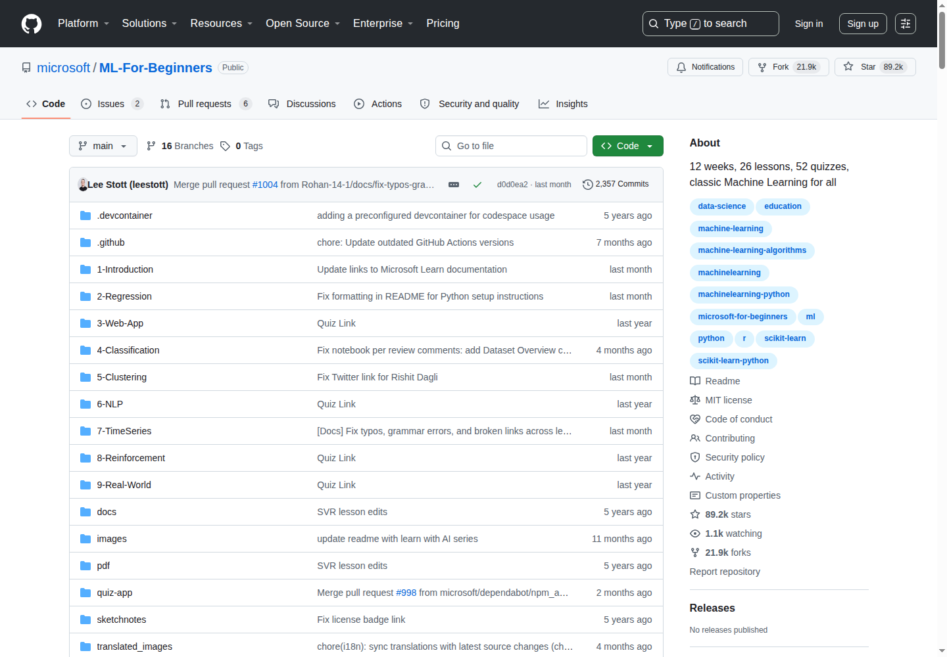
Task: Click the branch icon beside 16 Branches
Action: [x=151, y=146]
